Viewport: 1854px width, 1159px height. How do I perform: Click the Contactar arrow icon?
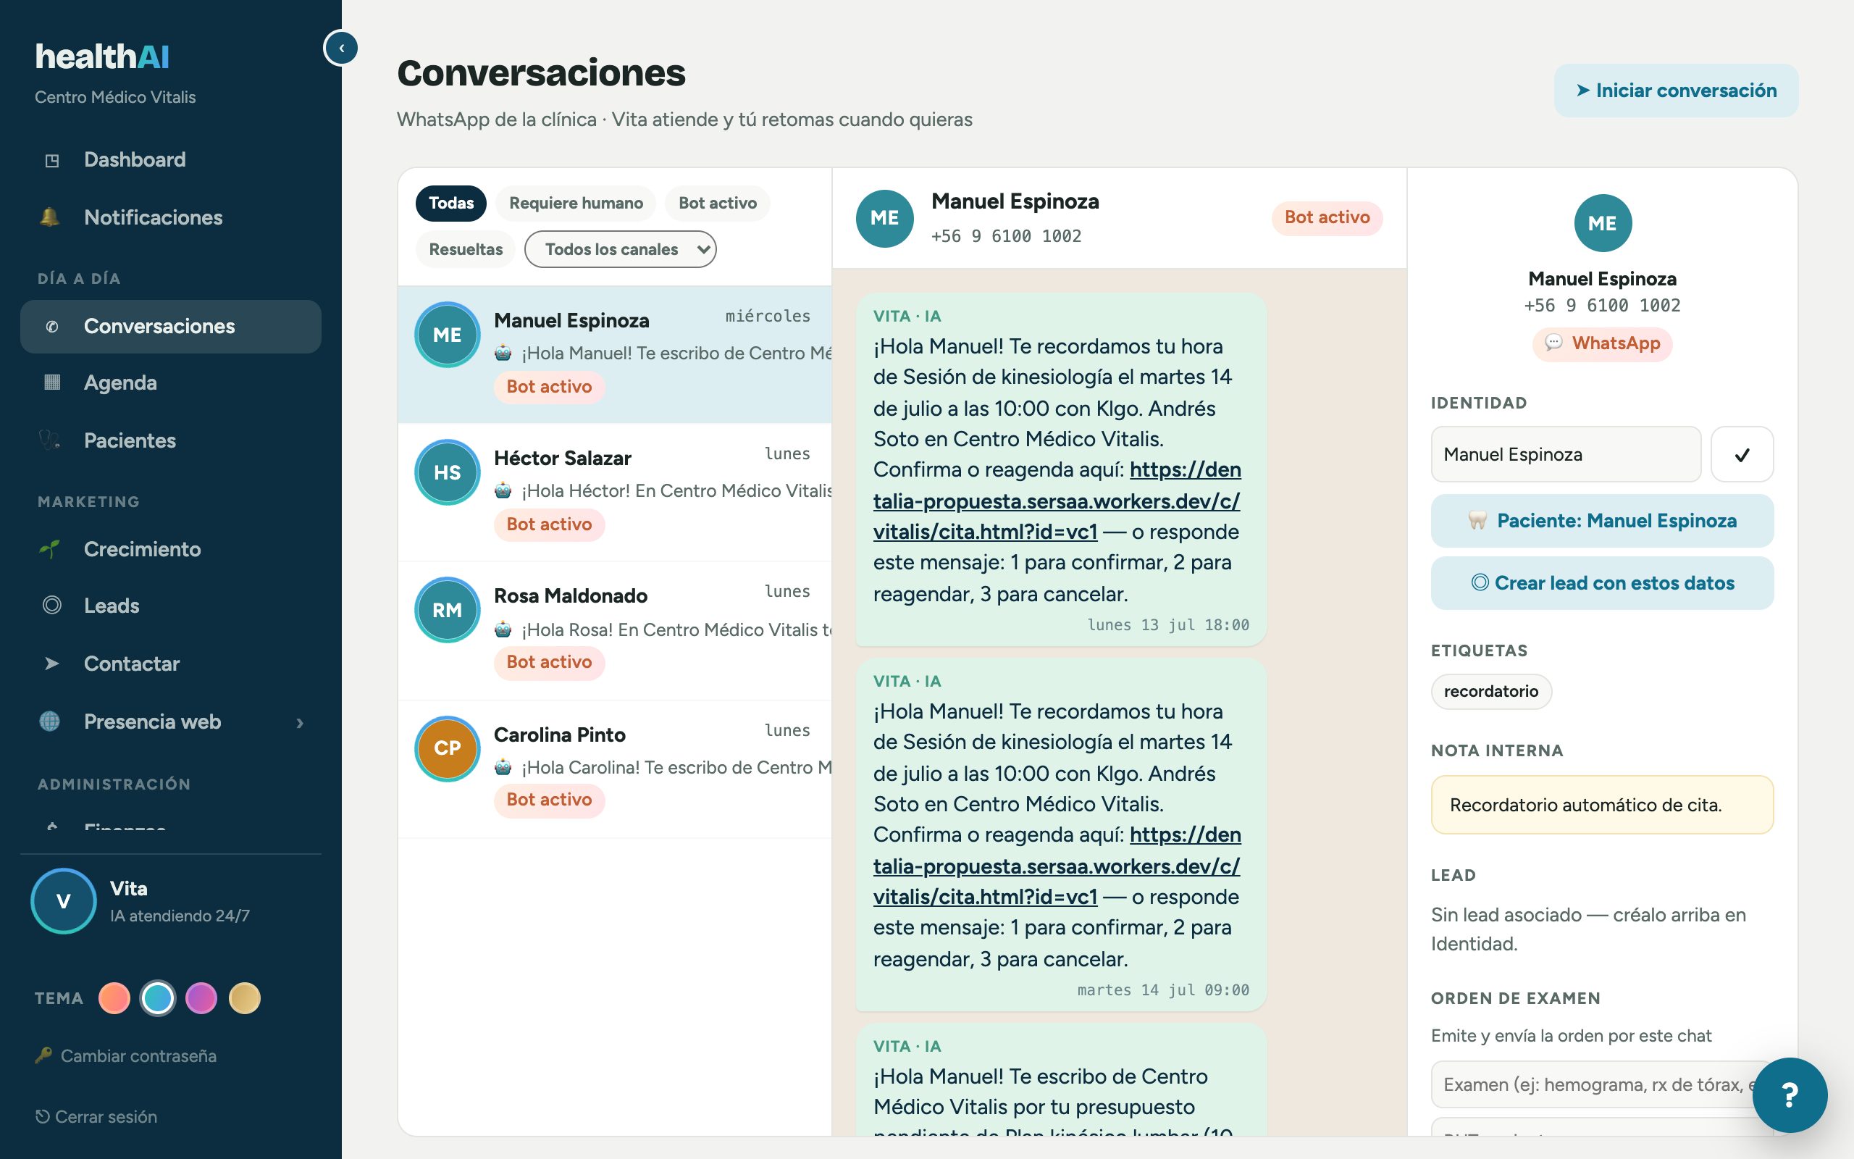52,663
